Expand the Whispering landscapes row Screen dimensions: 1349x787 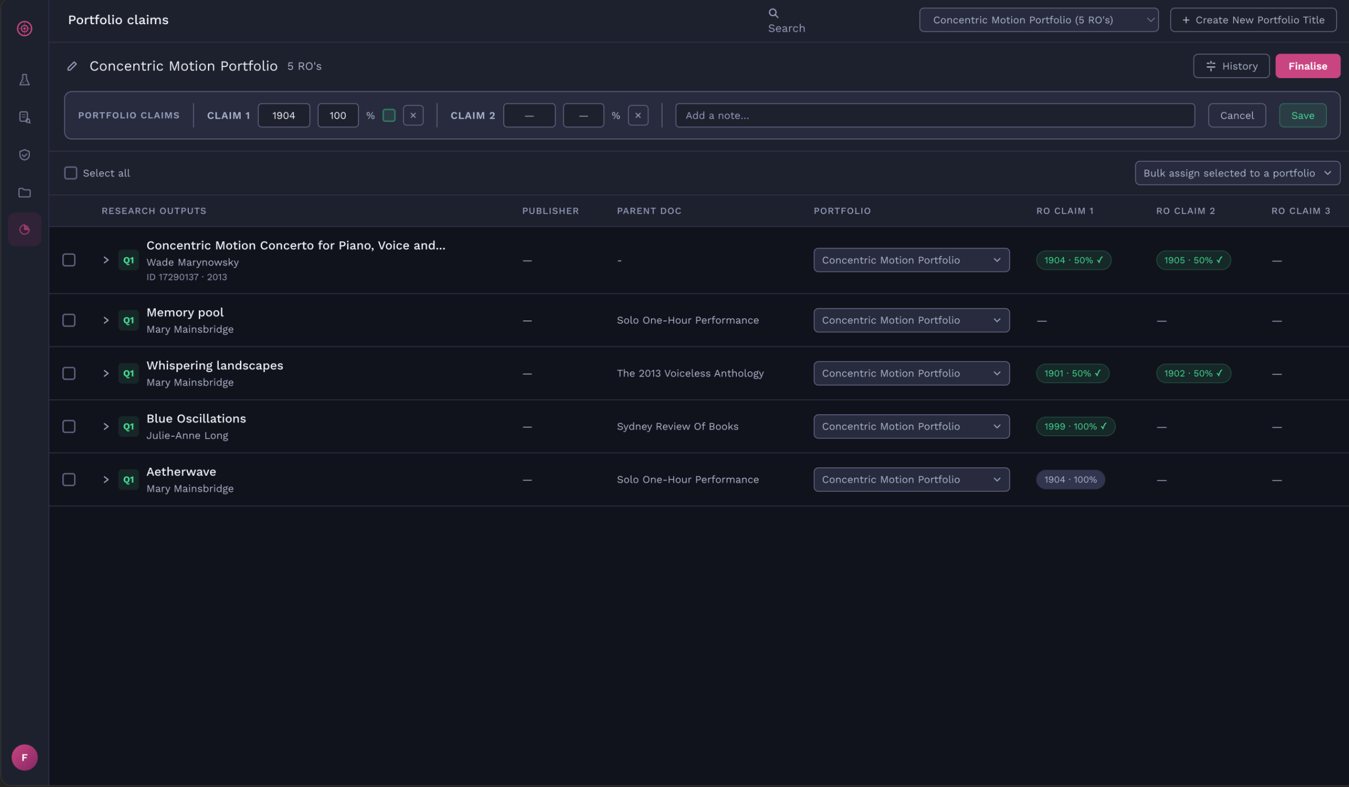point(106,373)
